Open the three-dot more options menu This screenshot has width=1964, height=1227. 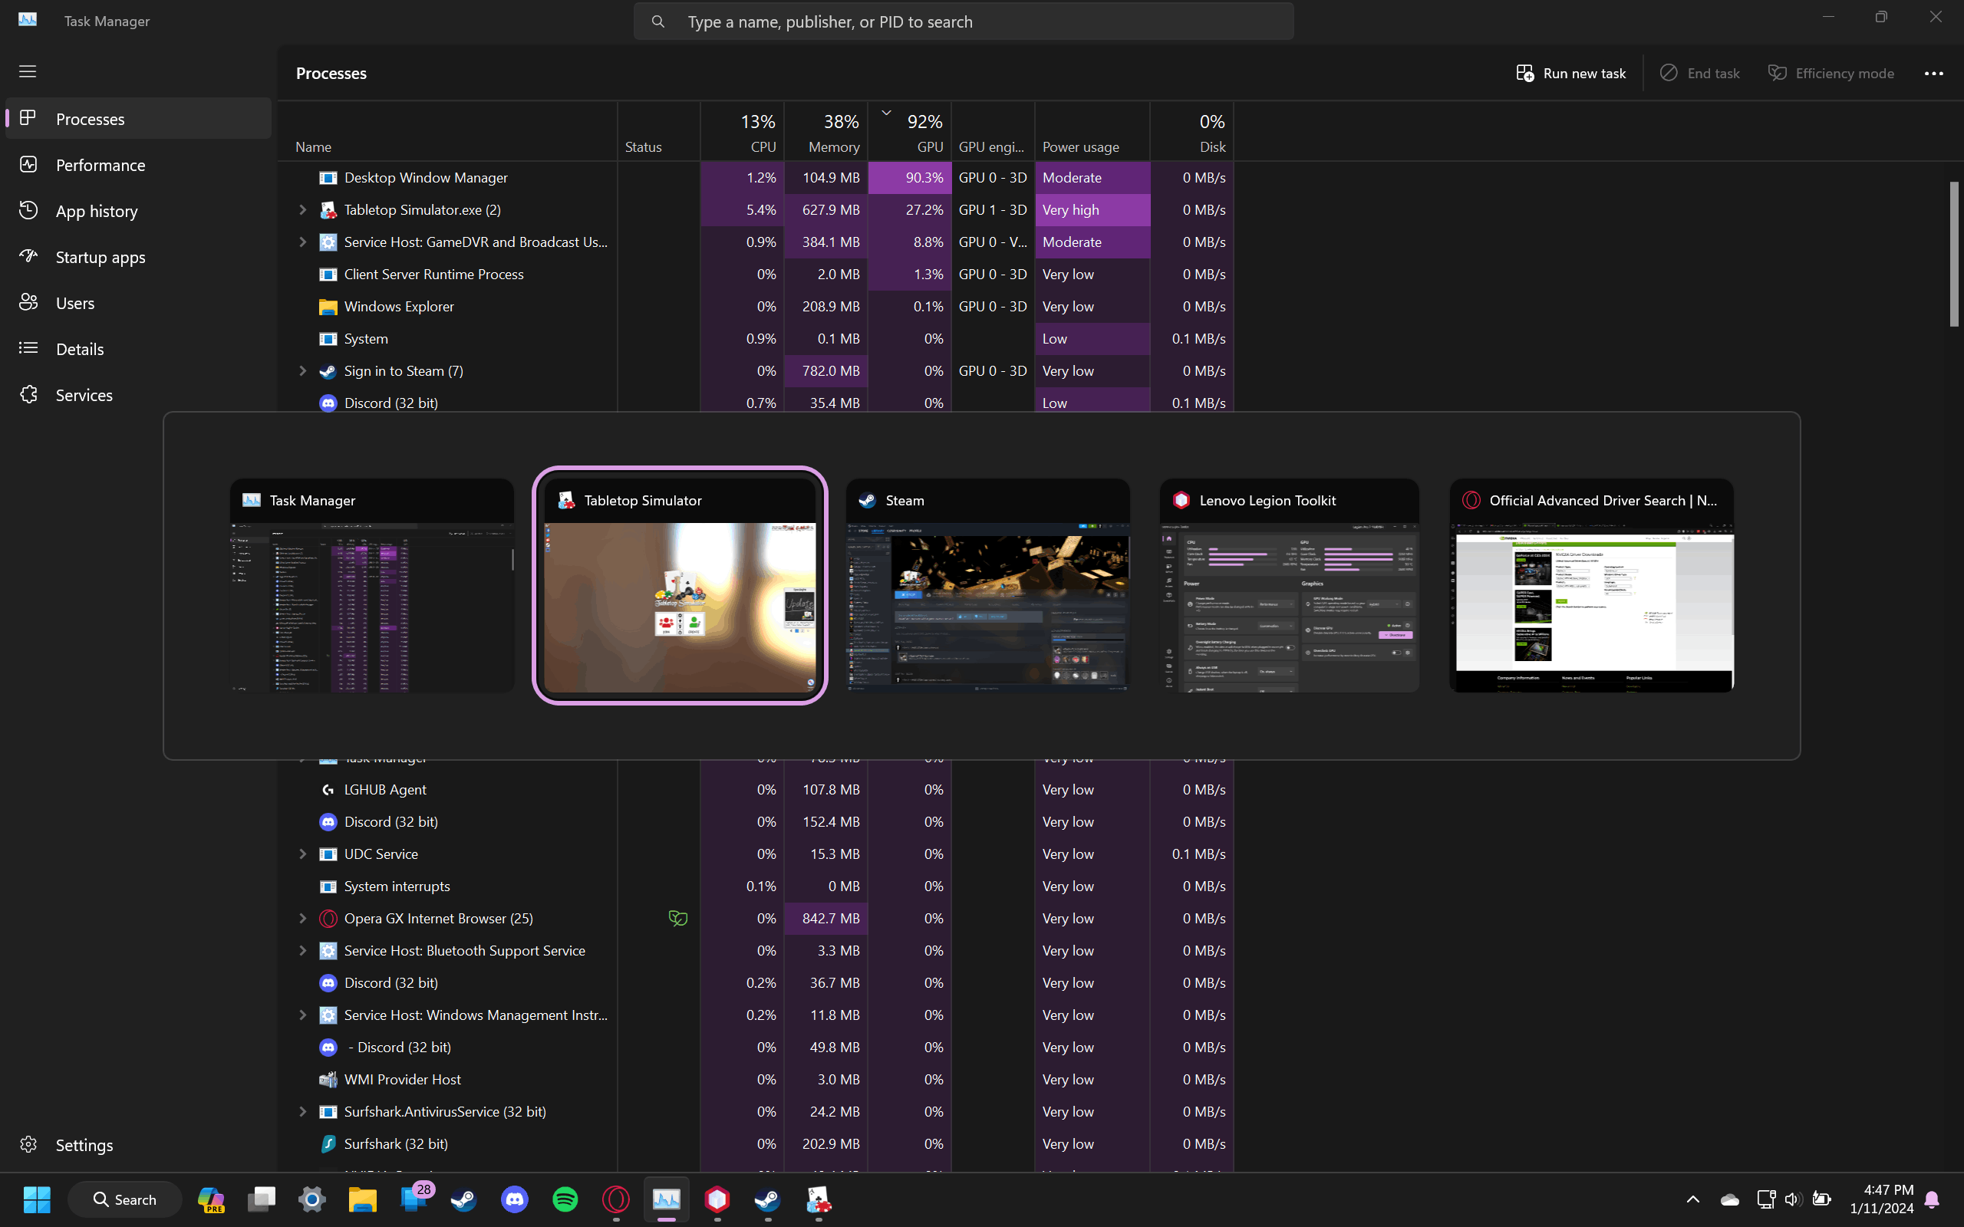point(1933,73)
